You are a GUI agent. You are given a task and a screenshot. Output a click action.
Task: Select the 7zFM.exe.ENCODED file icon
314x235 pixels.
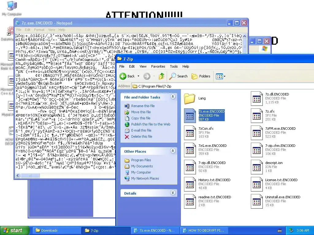click(x=257, y=133)
